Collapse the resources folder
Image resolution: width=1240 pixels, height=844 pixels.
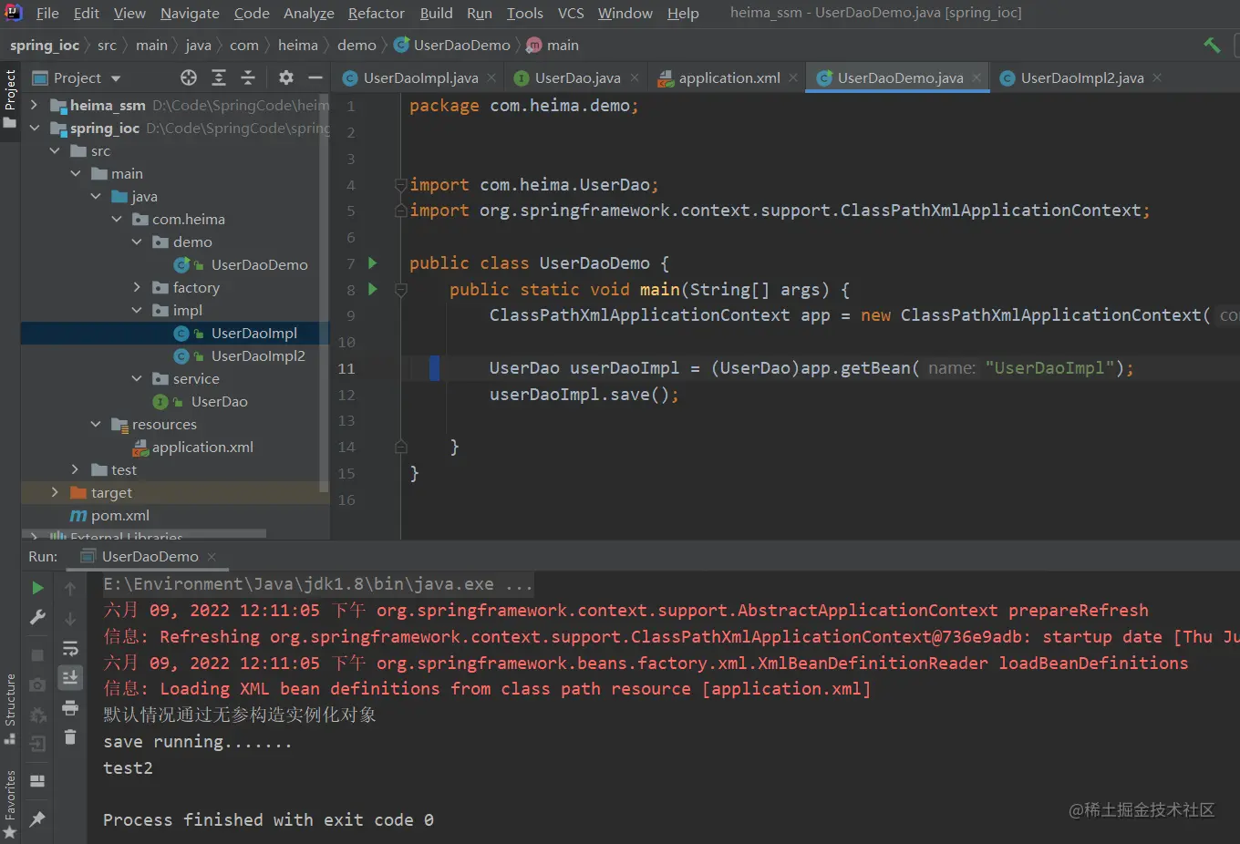coord(96,424)
